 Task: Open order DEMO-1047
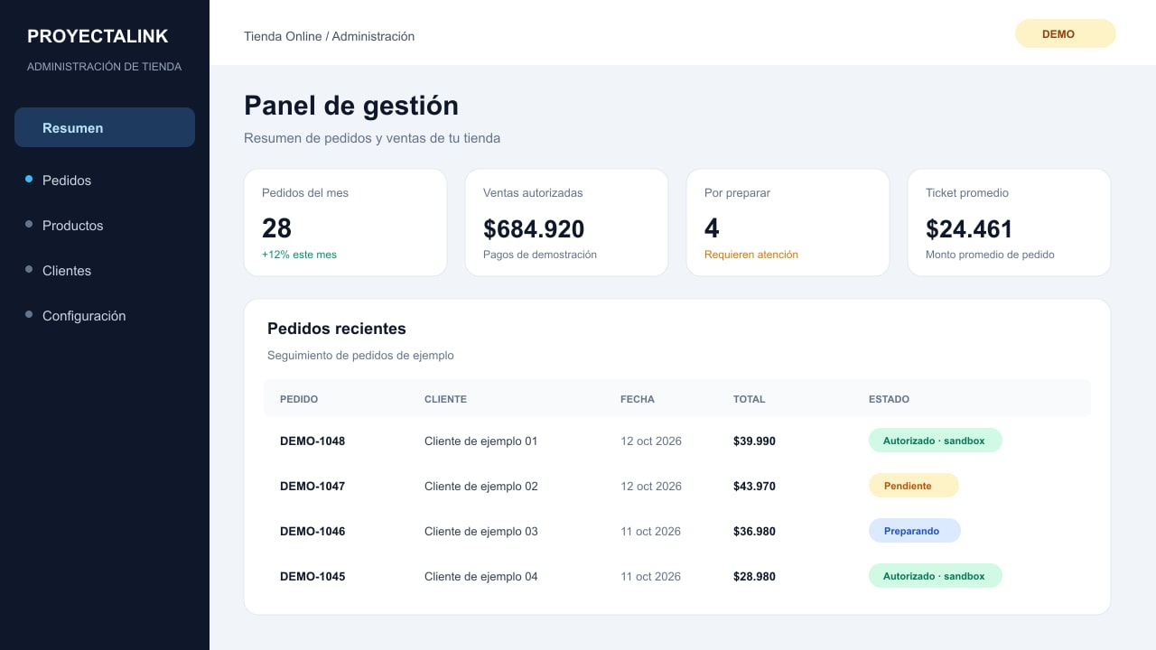[312, 487]
